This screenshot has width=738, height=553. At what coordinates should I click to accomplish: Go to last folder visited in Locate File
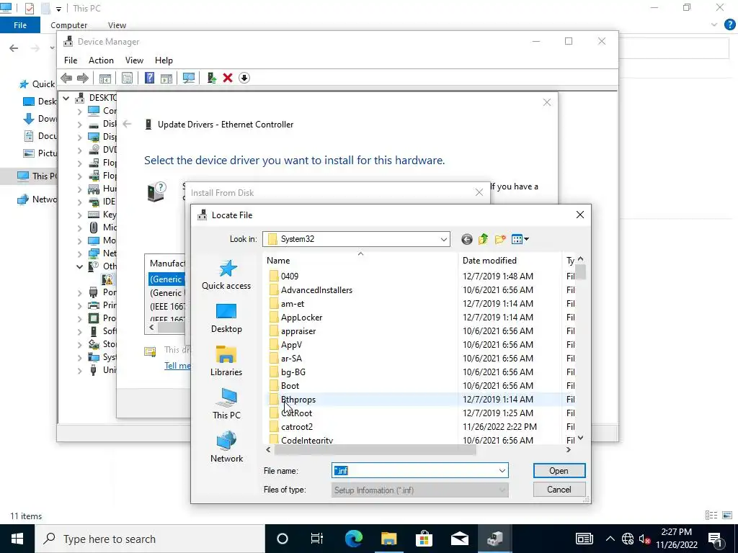tap(466, 239)
